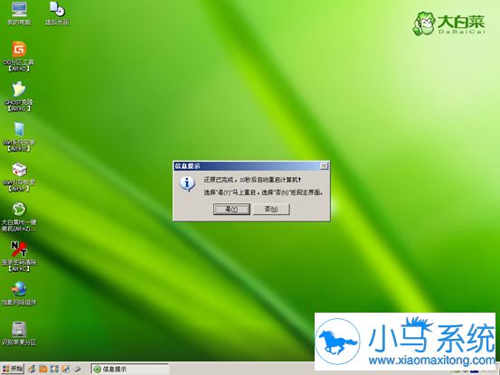Click the 信息提示 dialog title bar
Viewport: 500px width, 375px height.
pos(251,166)
